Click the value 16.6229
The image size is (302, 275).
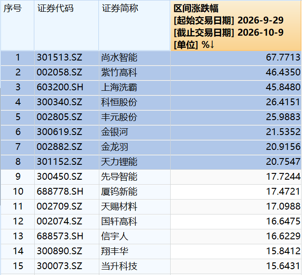tap(283, 236)
